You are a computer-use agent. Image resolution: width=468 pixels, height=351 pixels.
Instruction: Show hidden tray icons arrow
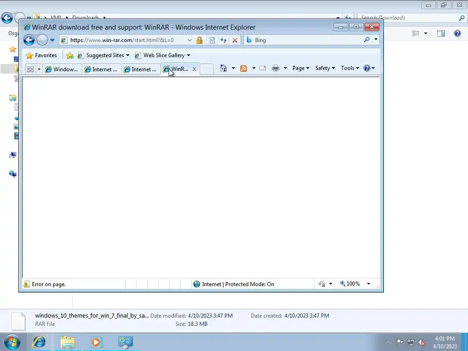coord(388,342)
